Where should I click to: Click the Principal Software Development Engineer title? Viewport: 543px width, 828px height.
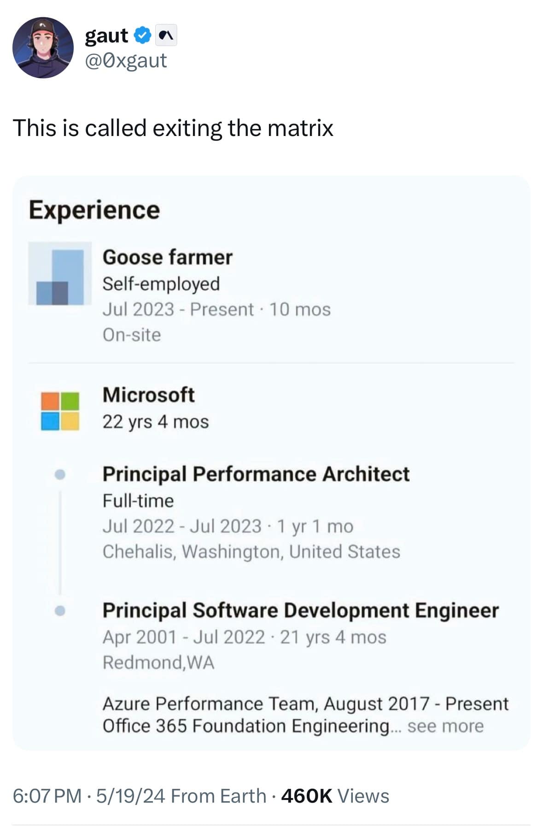click(x=300, y=610)
